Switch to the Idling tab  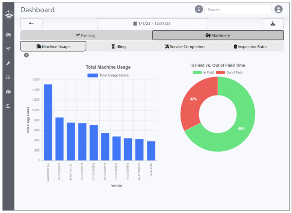tap(119, 46)
